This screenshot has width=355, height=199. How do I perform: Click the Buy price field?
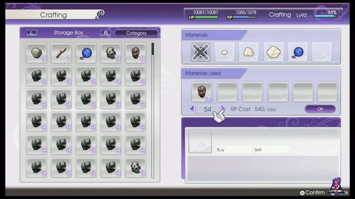pos(234,150)
